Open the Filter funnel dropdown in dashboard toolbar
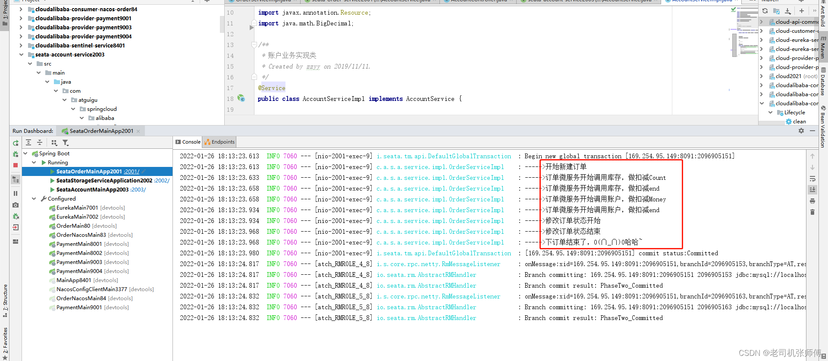The width and height of the screenshot is (828, 361). pyautogui.click(x=66, y=142)
